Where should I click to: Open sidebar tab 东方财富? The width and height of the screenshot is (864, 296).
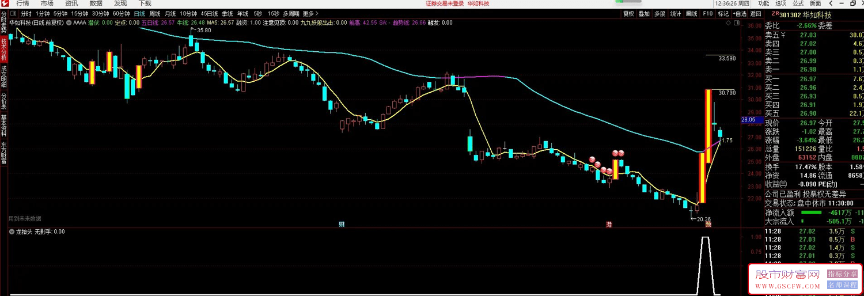[4, 153]
